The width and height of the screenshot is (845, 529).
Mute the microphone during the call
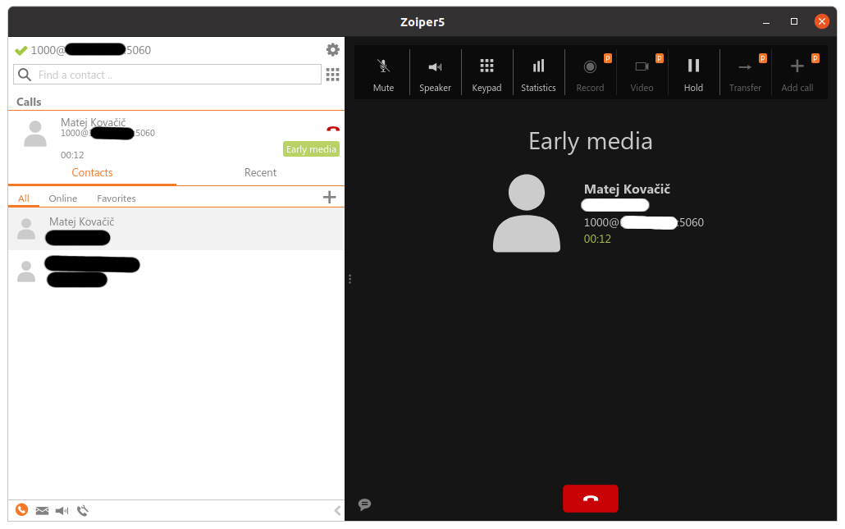point(382,71)
